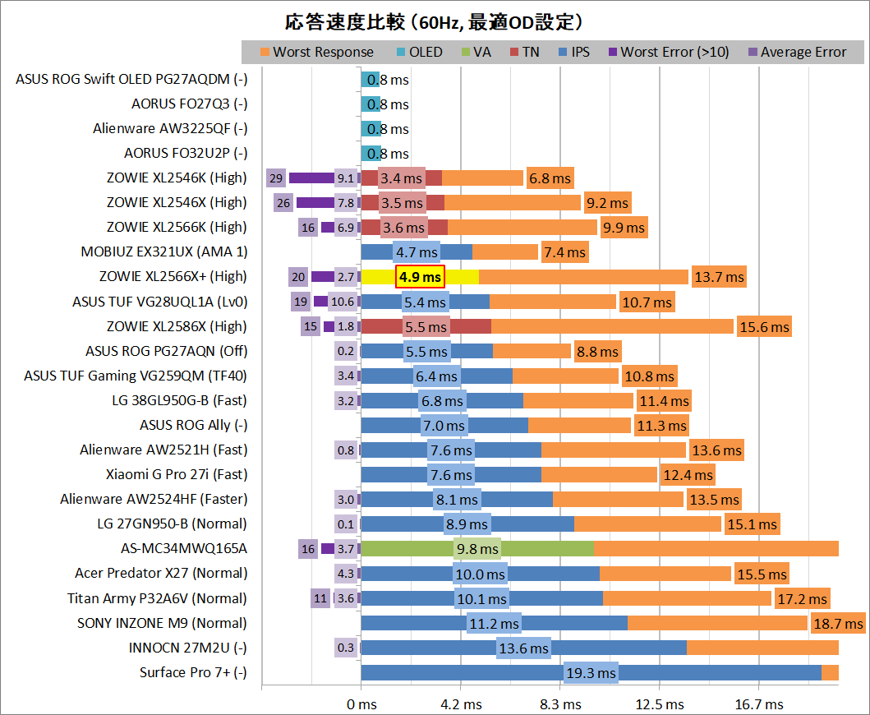Select the INNOCN 27M2U (-) label

188,648
